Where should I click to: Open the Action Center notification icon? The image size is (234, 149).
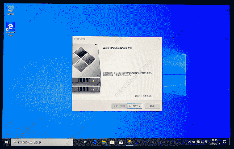click(x=225, y=142)
